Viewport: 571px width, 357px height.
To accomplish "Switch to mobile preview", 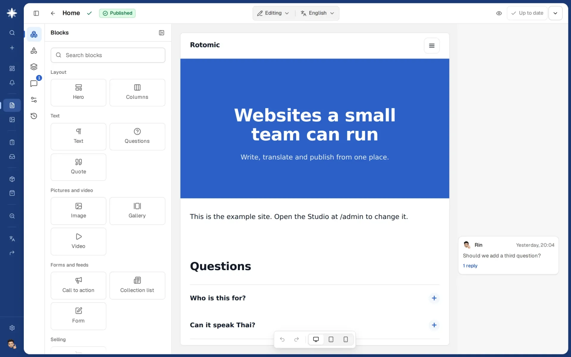I will pyautogui.click(x=346, y=339).
